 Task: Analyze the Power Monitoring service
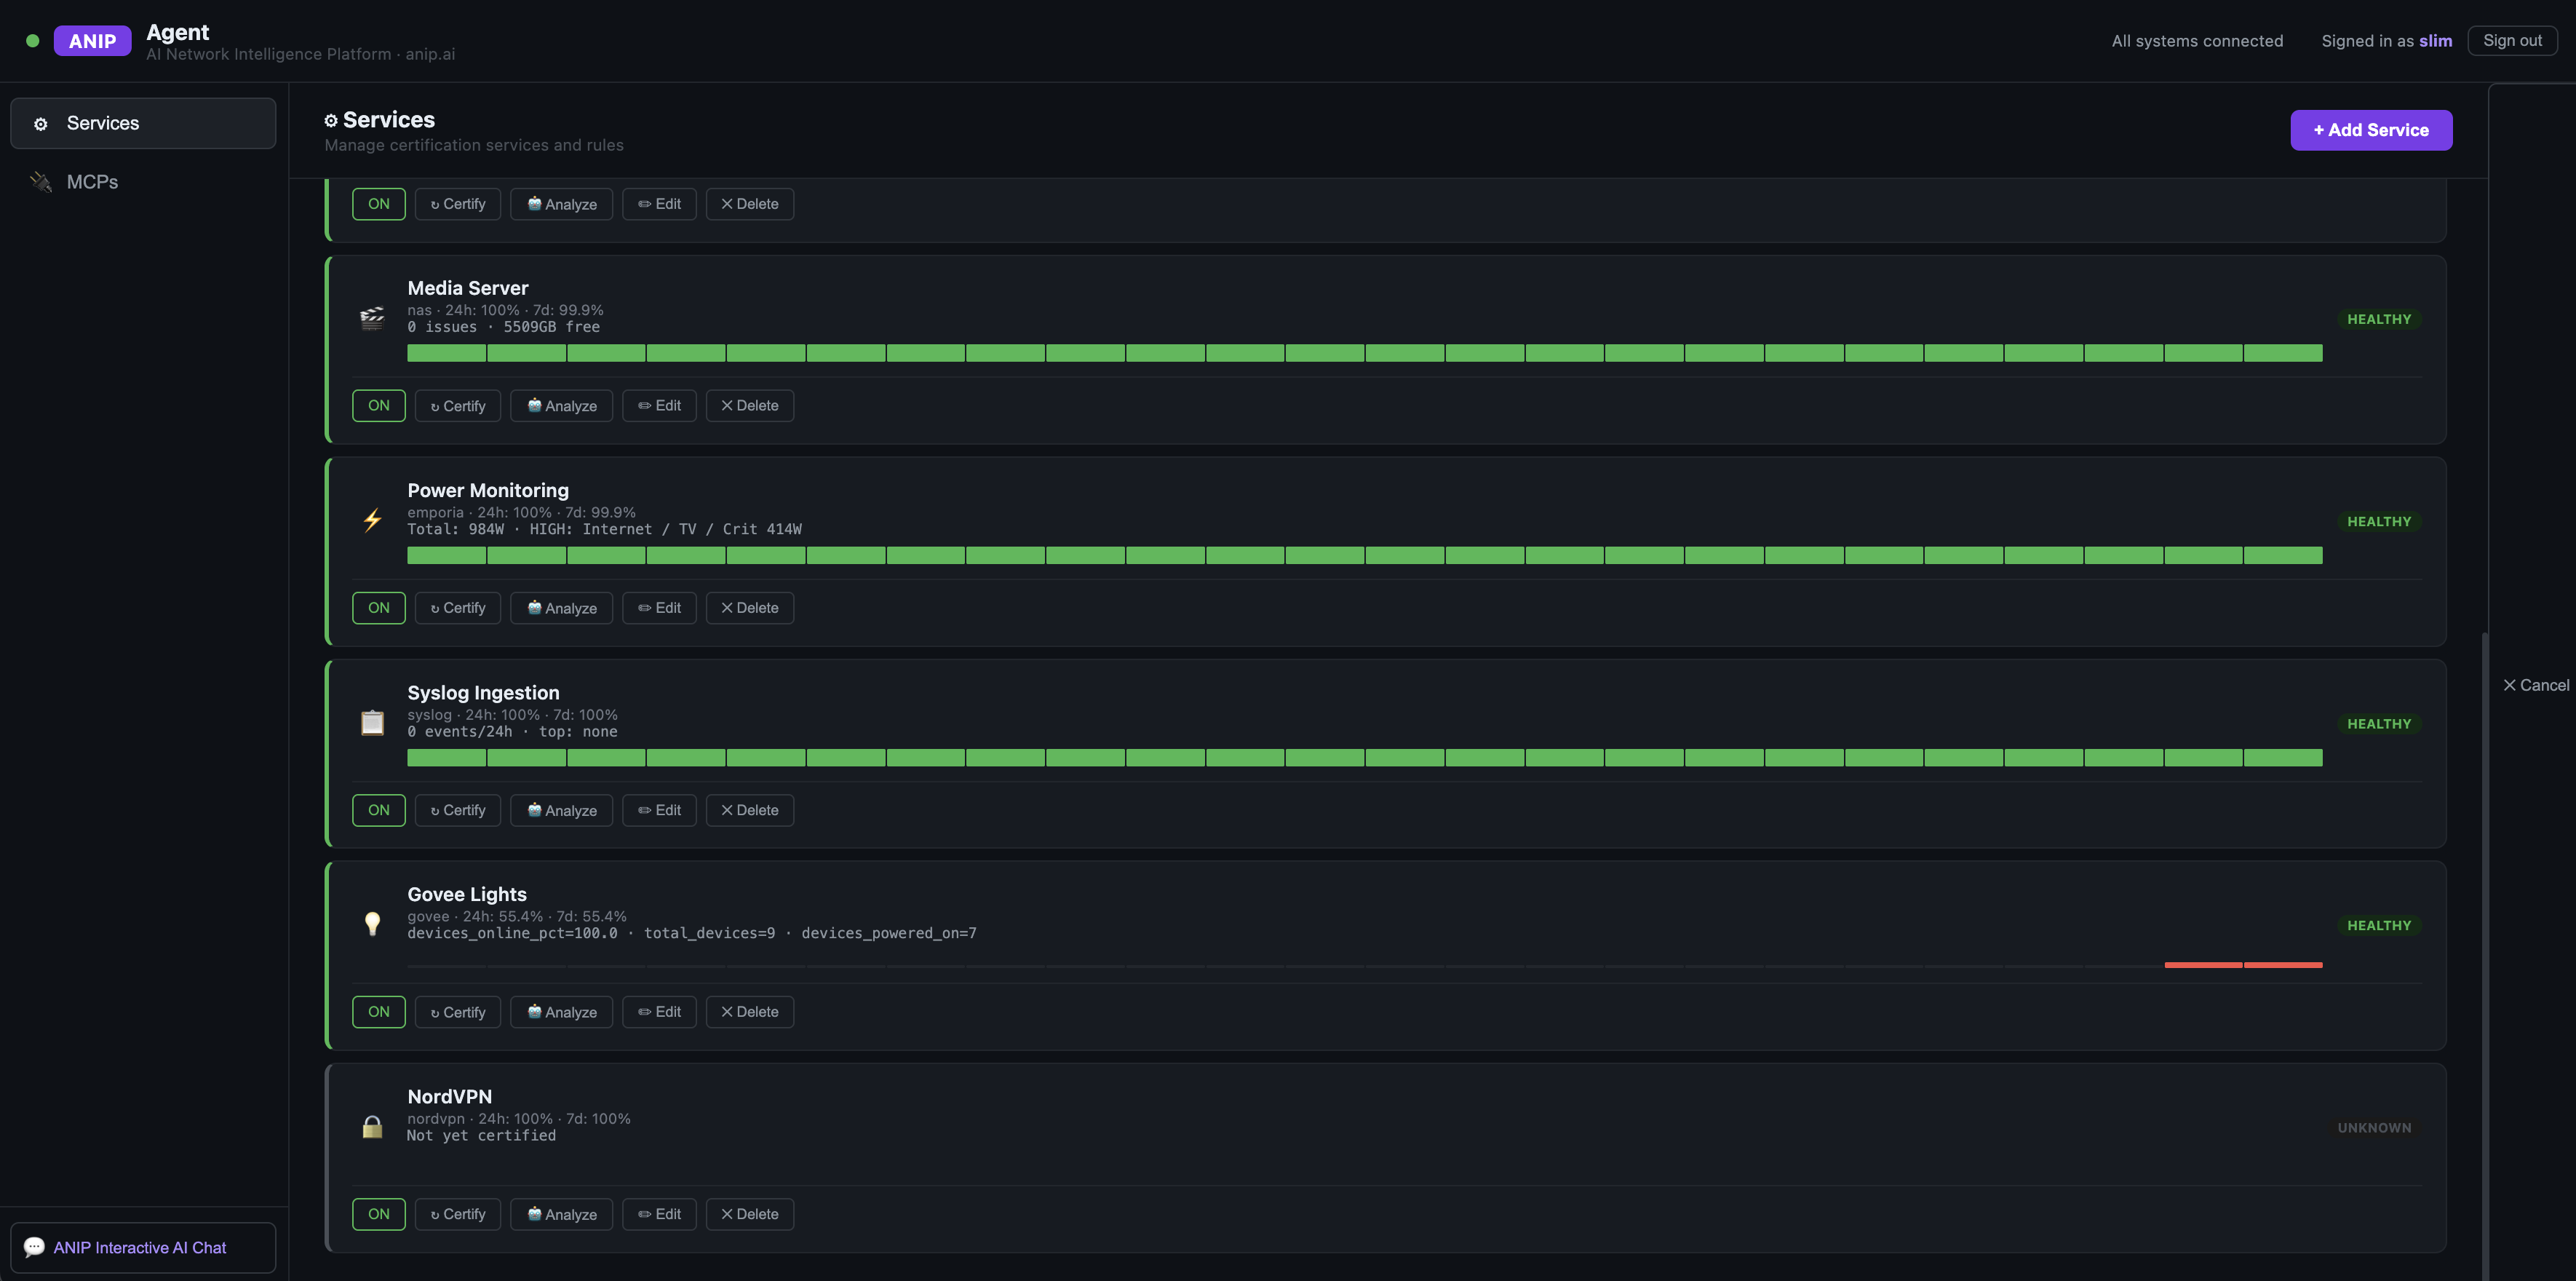(x=562, y=608)
